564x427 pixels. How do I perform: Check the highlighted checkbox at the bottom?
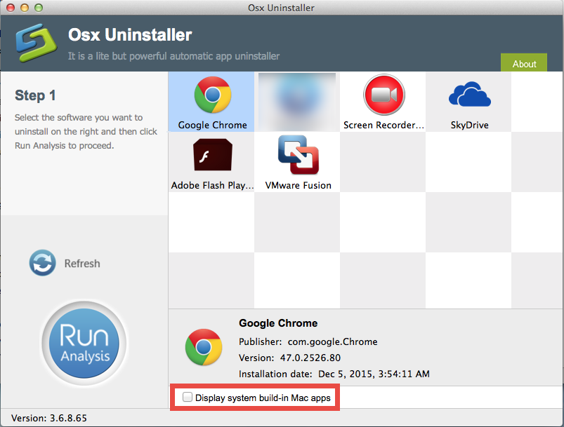(x=188, y=397)
